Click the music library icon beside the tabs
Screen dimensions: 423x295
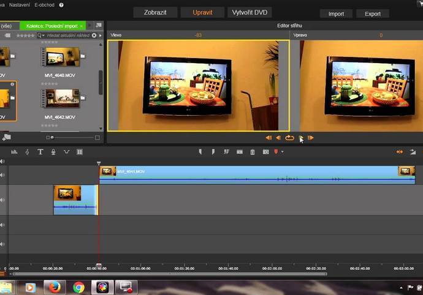pos(99,25)
